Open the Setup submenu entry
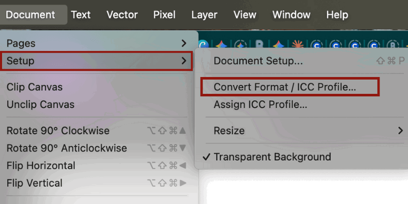The width and height of the screenshot is (408, 204). click(x=96, y=61)
